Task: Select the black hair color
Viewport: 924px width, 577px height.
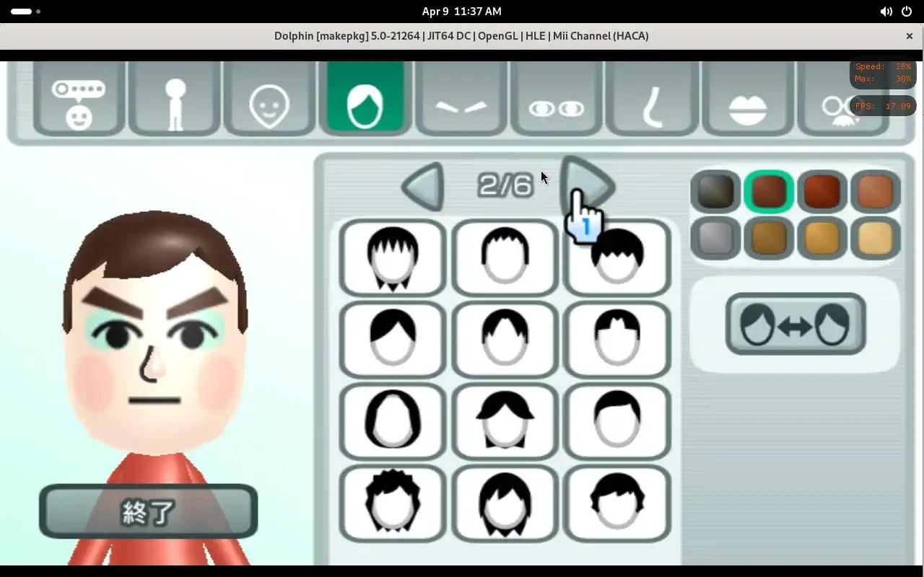Action: (x=715, y=191)
